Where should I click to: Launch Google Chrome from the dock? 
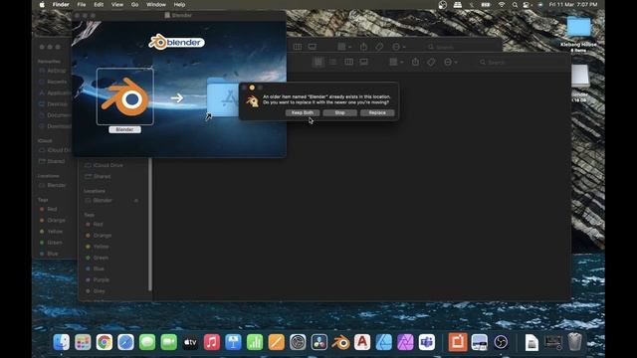[x=105, y=342]
